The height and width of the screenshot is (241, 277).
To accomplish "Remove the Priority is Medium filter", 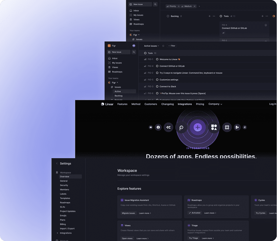I will pyautogui.click(x=195, y=6).
